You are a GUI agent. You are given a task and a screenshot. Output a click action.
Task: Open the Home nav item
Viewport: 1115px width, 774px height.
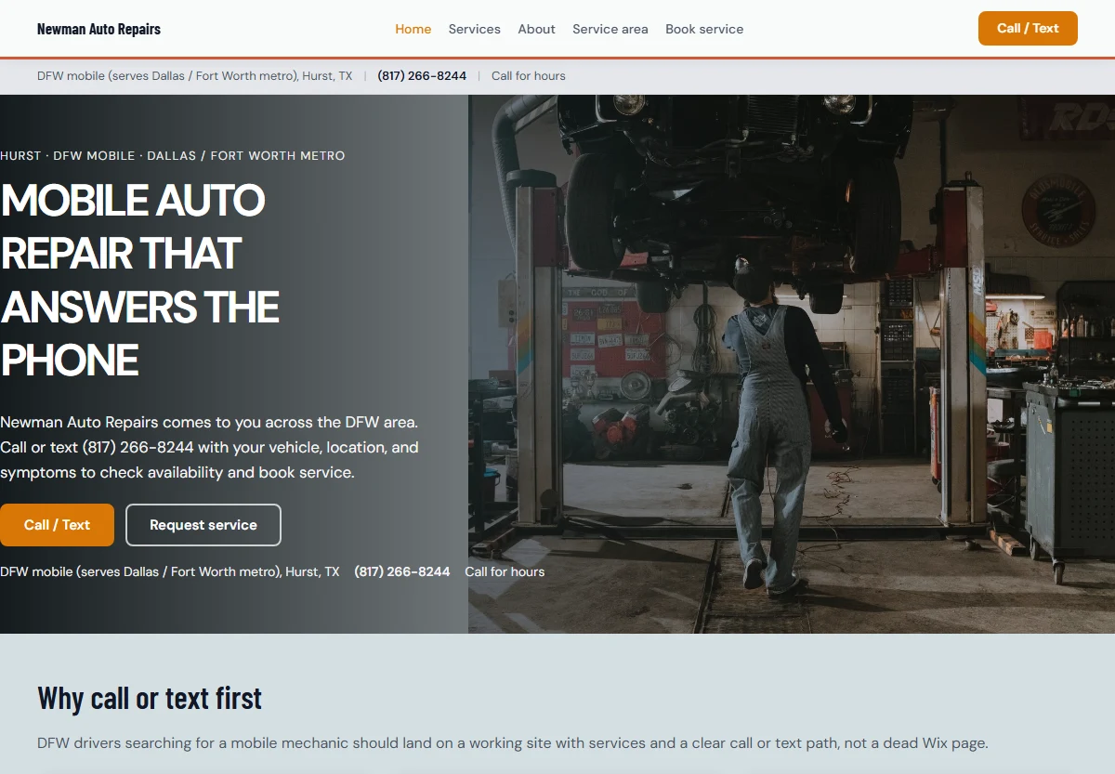(x=413, y=29)
